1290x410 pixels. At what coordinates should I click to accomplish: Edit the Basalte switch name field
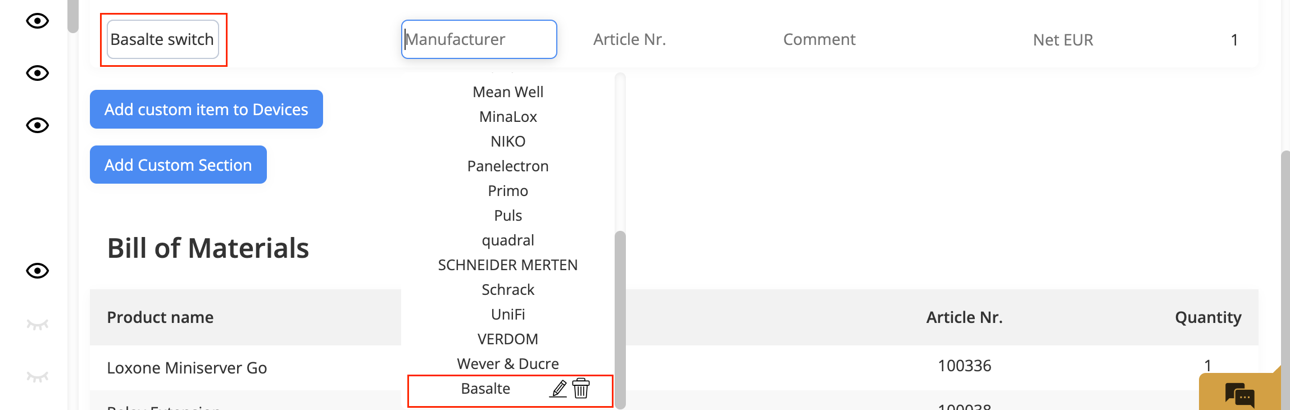point(163,39)
